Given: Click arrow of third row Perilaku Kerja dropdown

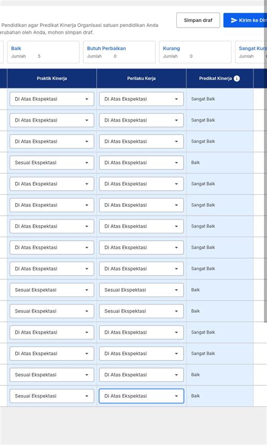Looking at the screenshot, I should pos(176,141).
